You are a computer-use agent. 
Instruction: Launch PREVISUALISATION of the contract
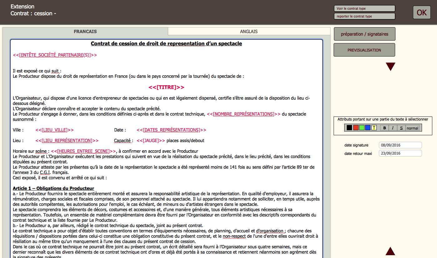(x=364, y=50)
